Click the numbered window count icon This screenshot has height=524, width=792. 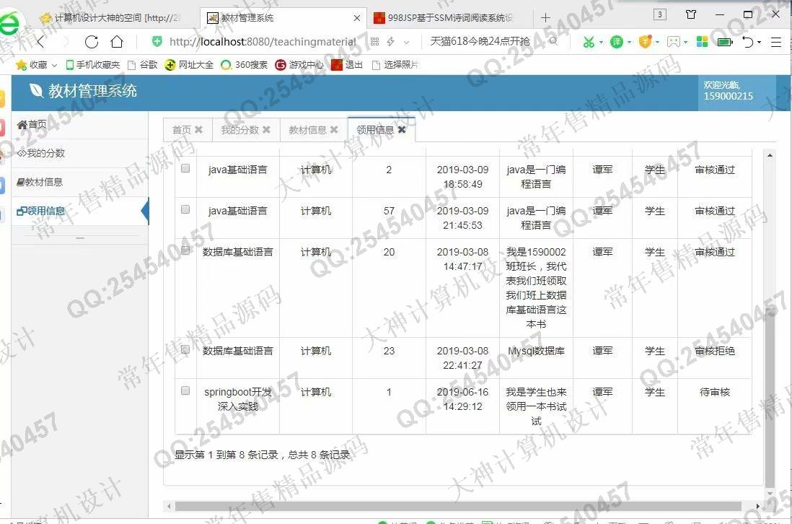click(x=660, y=14)
